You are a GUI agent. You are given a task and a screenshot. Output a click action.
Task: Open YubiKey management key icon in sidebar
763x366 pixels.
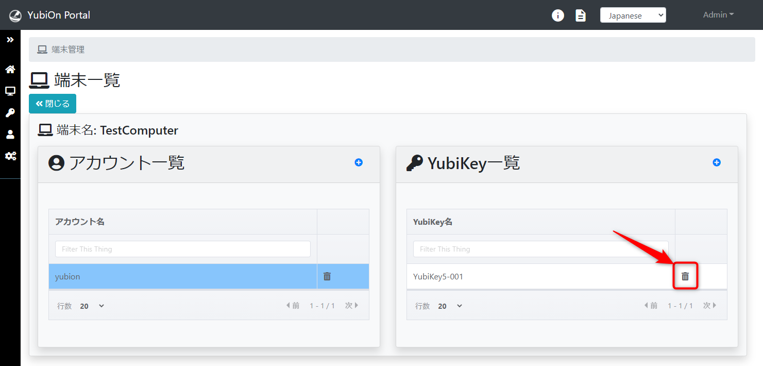click(x=10, y=113)
